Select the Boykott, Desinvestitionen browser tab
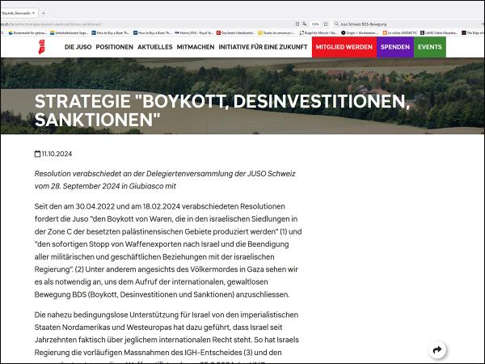This screenshot has height=364, width=485. tap(16, 14)
